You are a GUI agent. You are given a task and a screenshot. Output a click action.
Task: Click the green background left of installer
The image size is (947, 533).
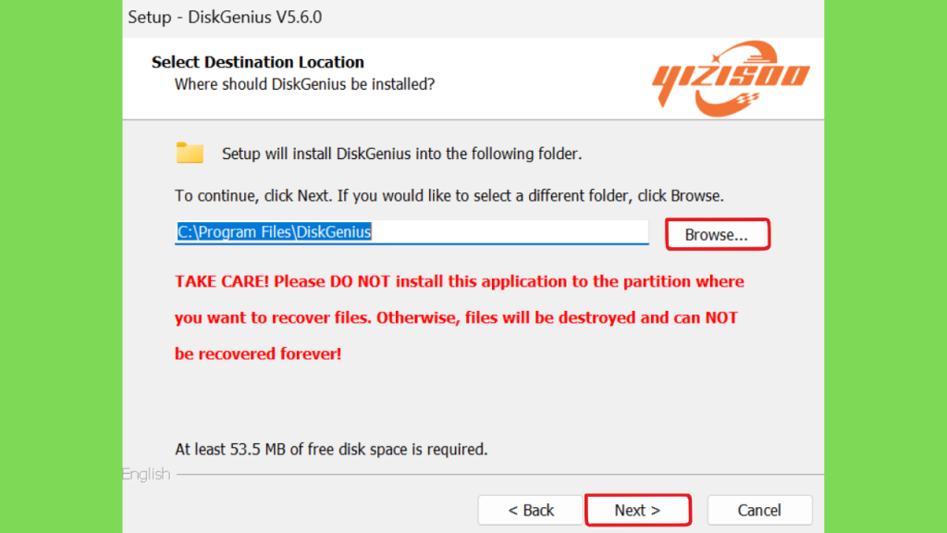click(x=60, y=266)
